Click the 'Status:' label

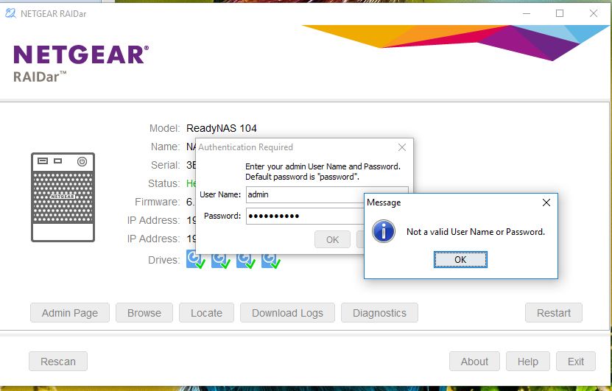coord(164,183)
